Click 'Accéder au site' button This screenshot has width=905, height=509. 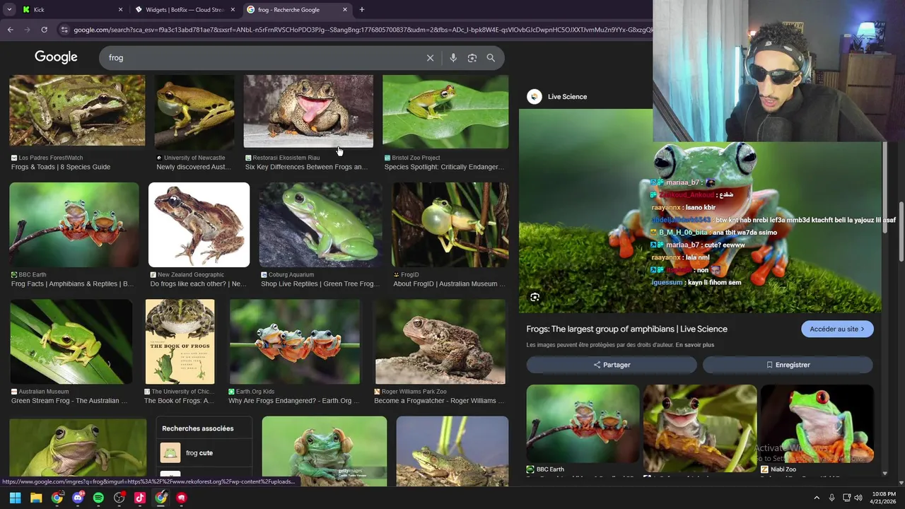point(837,329)
